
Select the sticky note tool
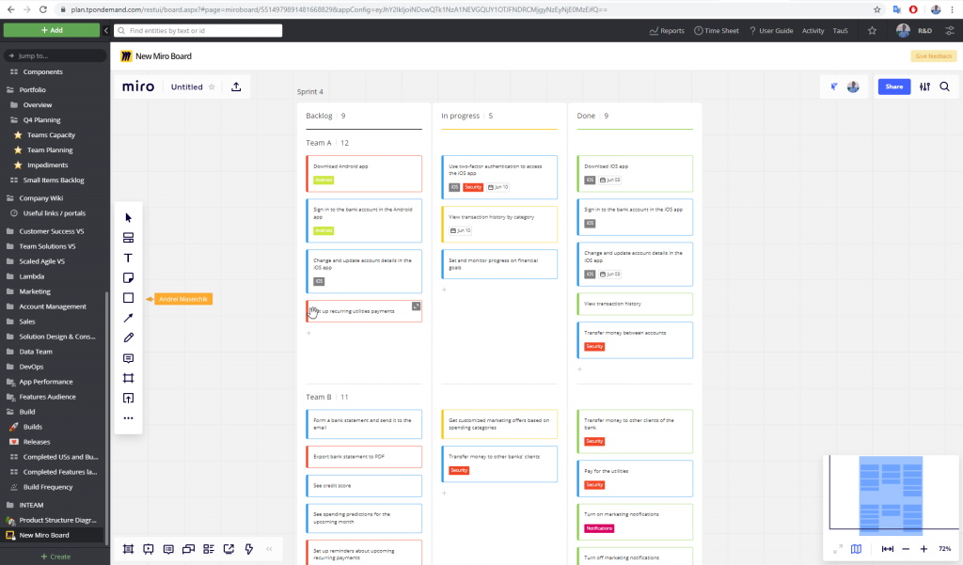click(x=128, y=277)
